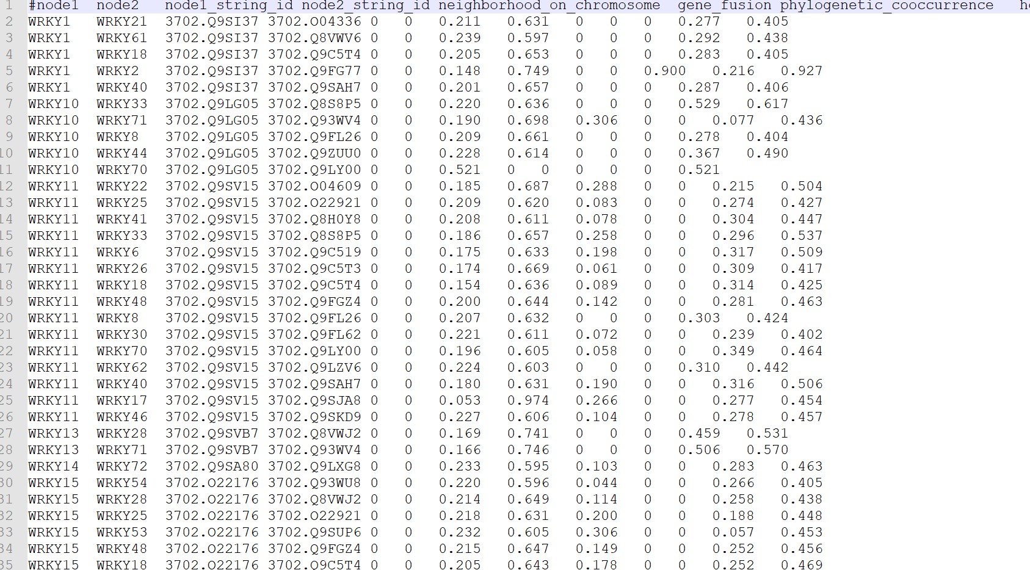The width and height of the screenshot is (1030, 570).
Task: Click WRKY72 in line 29
Action: tap(121, 466)
